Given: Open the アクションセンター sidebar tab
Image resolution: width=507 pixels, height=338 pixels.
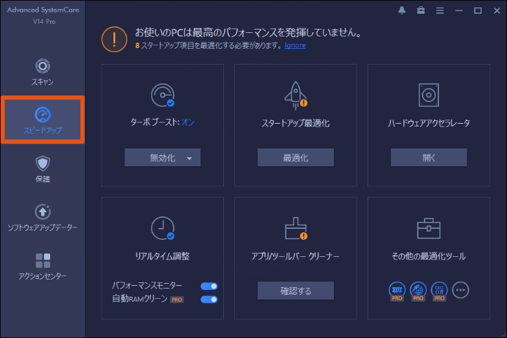Looking at the screenshot, I should (43, 267).
